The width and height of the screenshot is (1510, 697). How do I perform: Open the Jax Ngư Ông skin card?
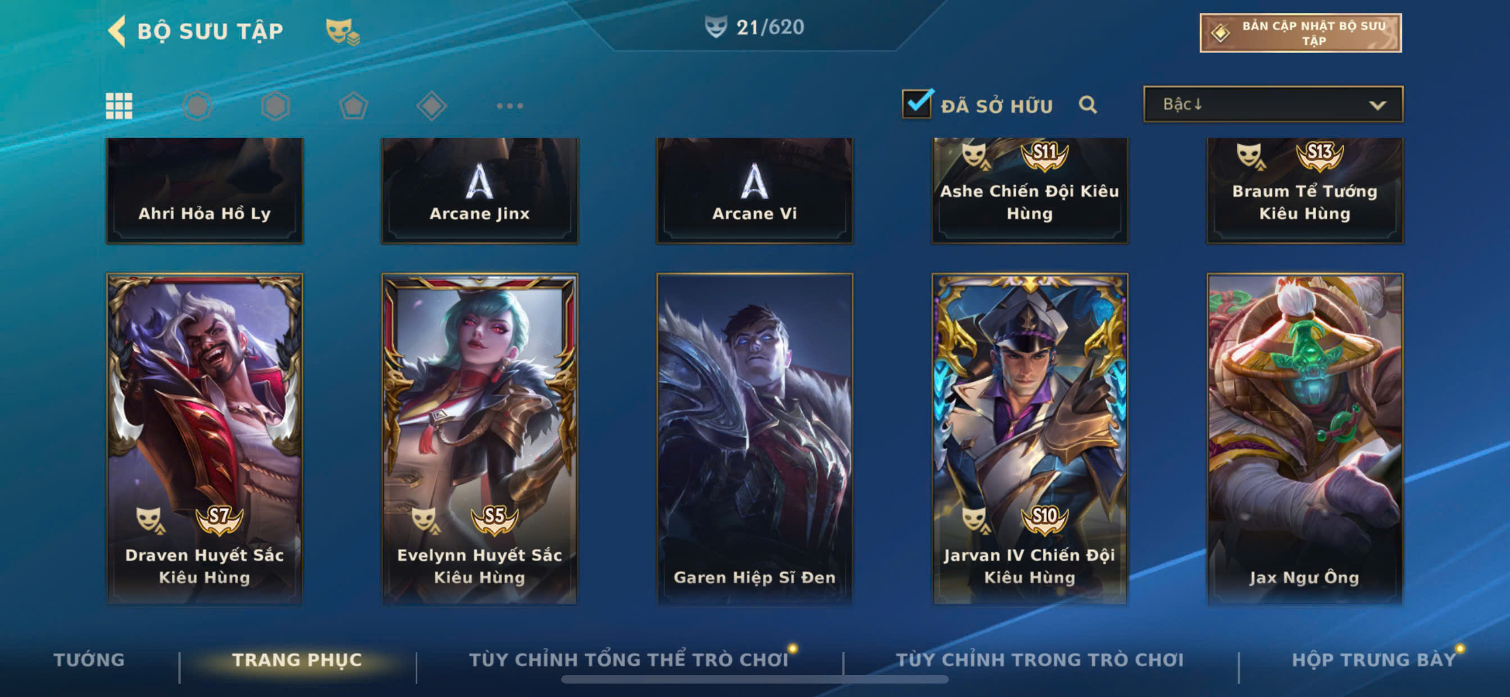pos(1305,439)
